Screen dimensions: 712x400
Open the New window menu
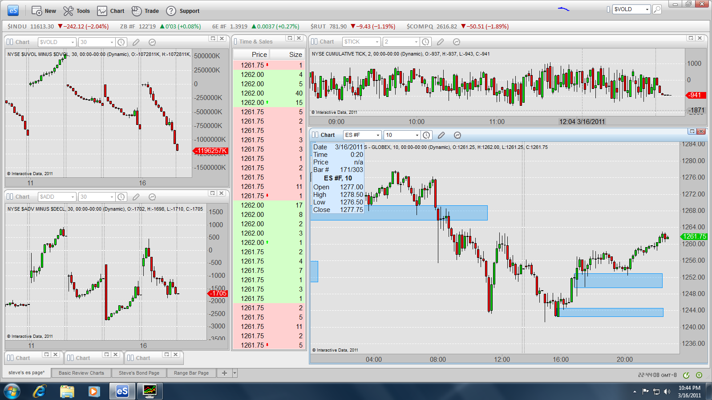click(44, 11)
